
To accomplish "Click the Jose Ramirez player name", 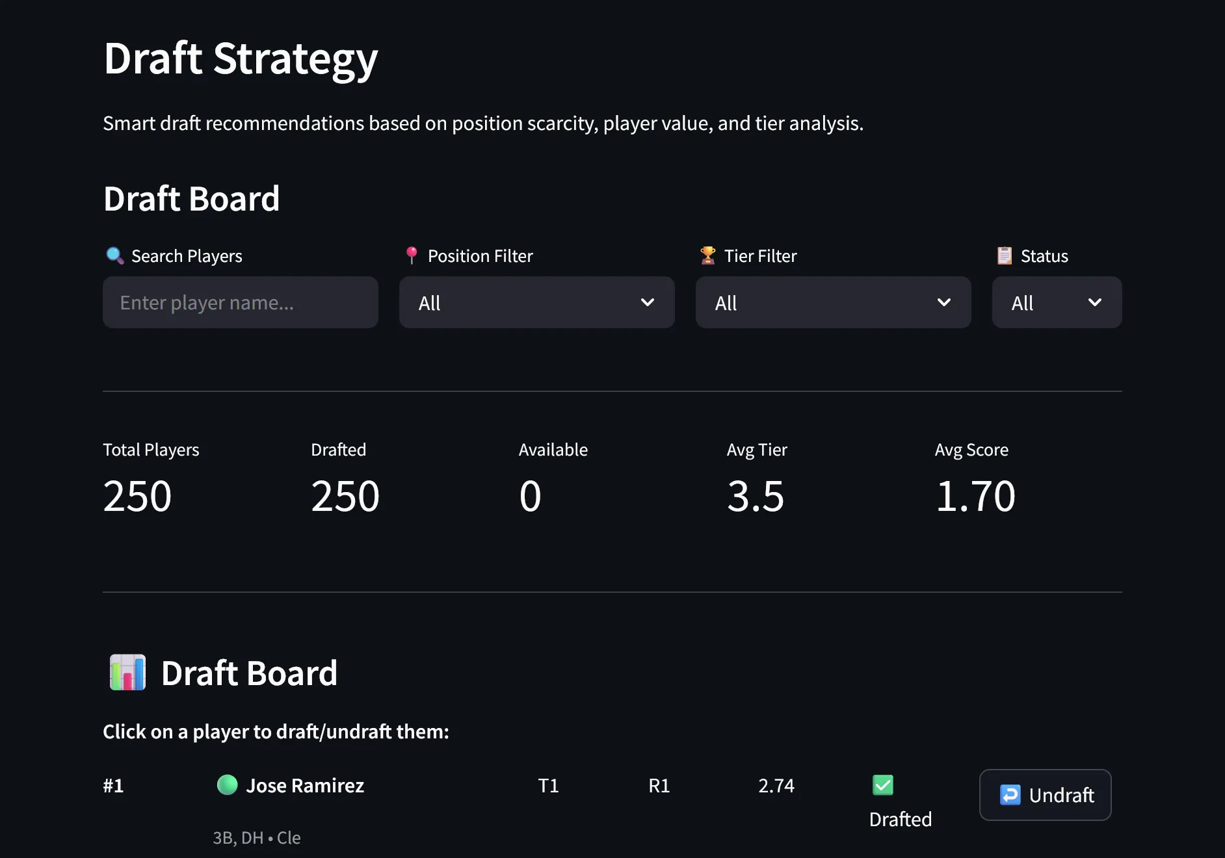I will point(306,785).
